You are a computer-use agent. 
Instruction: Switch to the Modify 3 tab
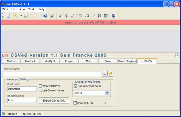(50, 61)
